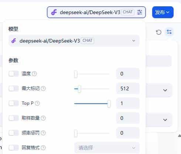Enable the 温度 toggle
The image size is (181, 154).
14,74
